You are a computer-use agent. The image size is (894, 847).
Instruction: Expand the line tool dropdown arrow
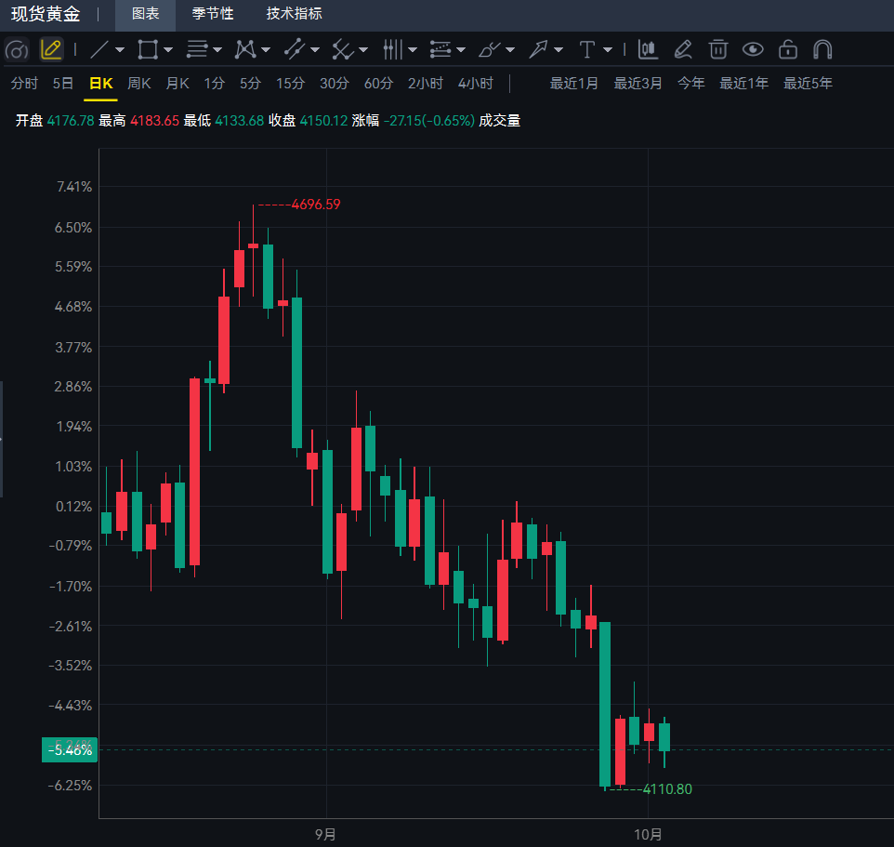pyautogui.click(x=120, y=50)
